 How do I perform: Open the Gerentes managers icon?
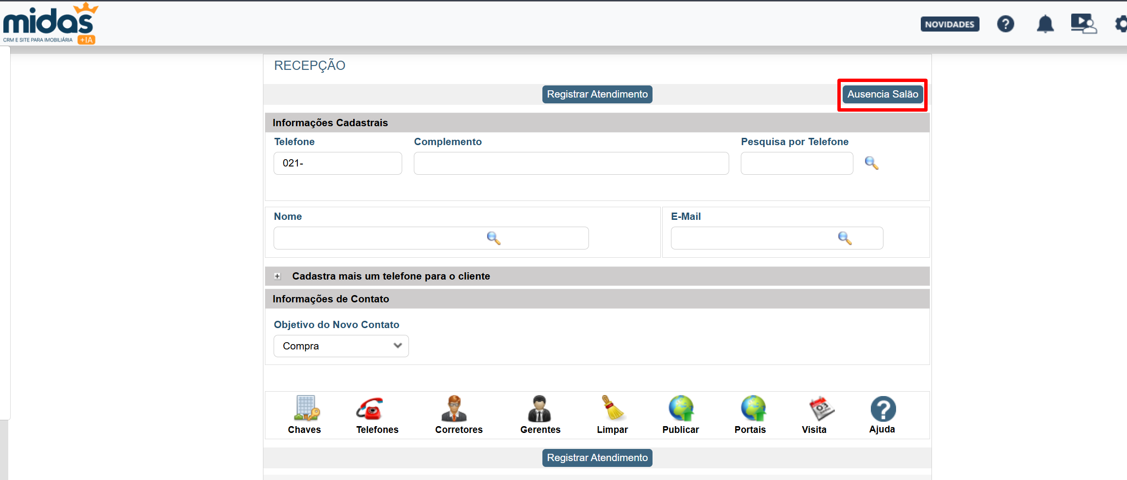point(539,409)
